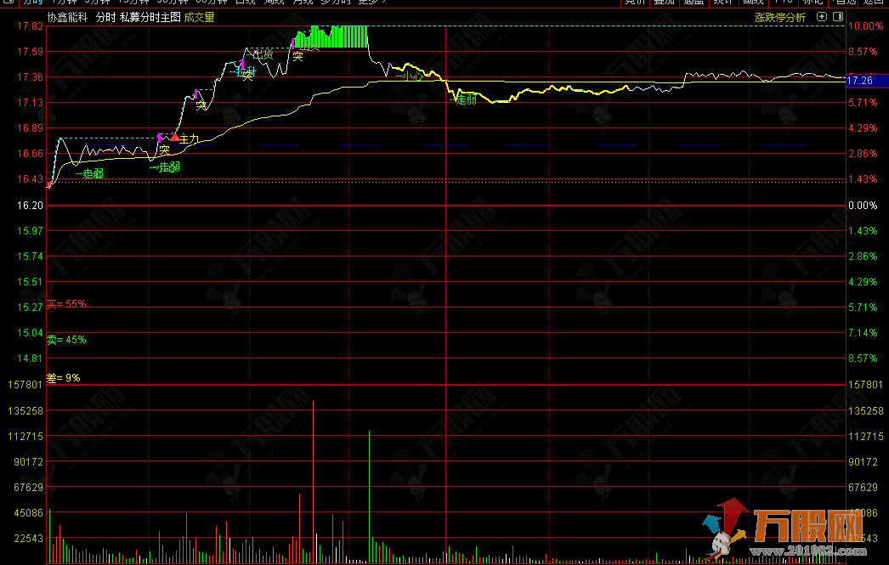
Task: Click the 多分时 multi-day toggle
Action: (335, 2)
